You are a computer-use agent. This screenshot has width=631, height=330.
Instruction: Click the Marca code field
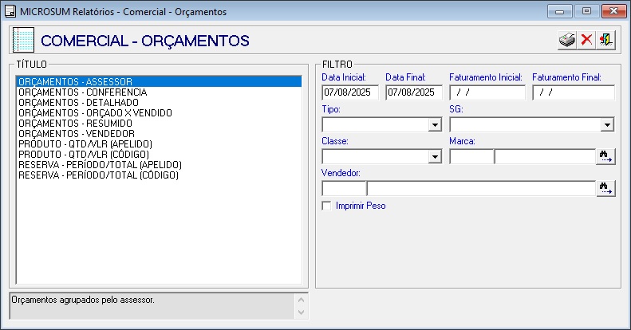471,156
